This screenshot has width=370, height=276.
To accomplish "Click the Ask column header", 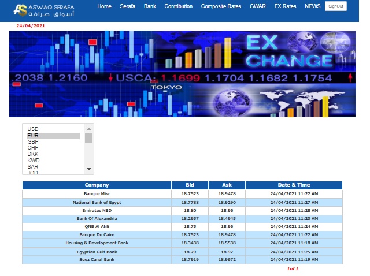I will point(227,185).
